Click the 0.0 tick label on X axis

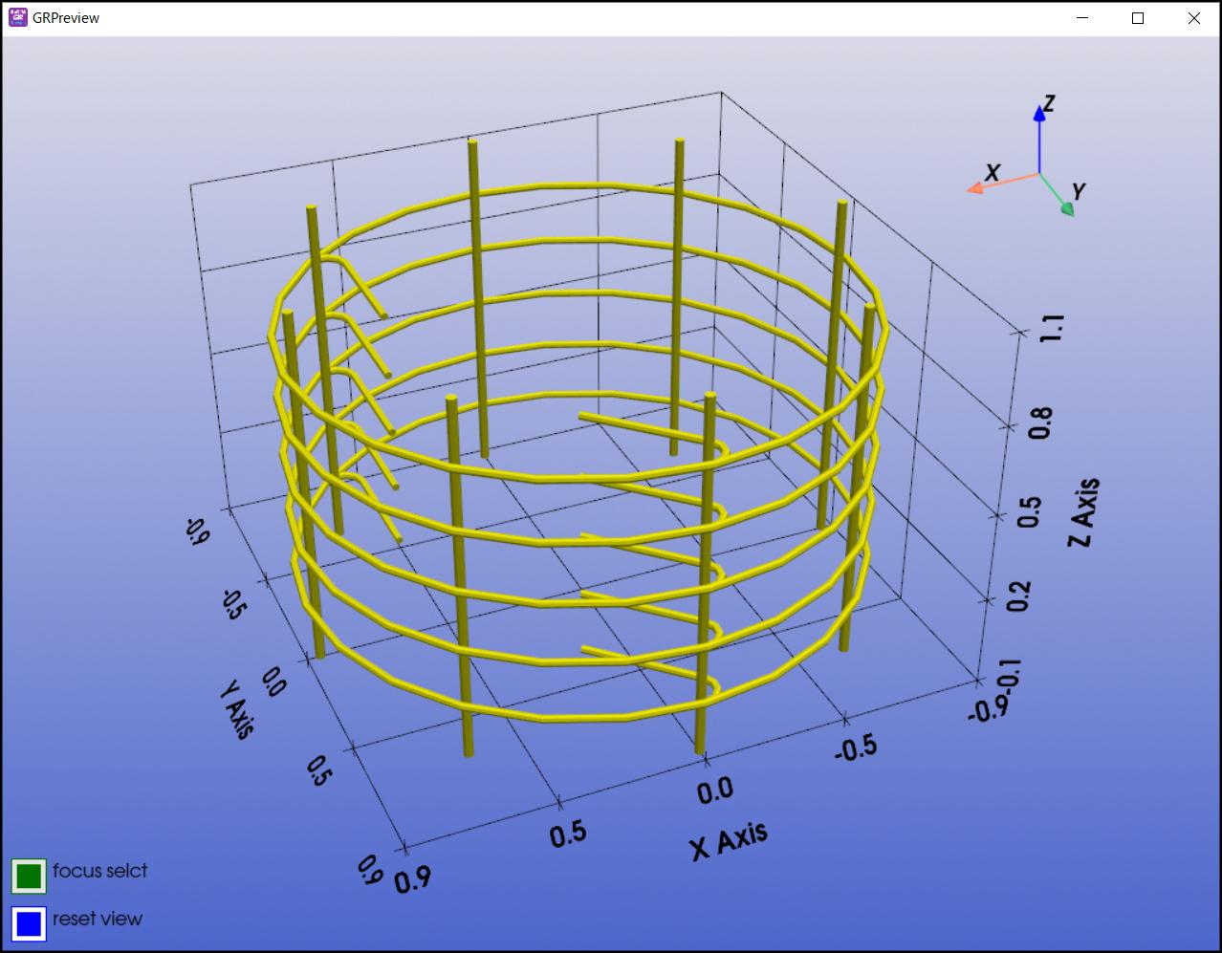pos(714,791)
